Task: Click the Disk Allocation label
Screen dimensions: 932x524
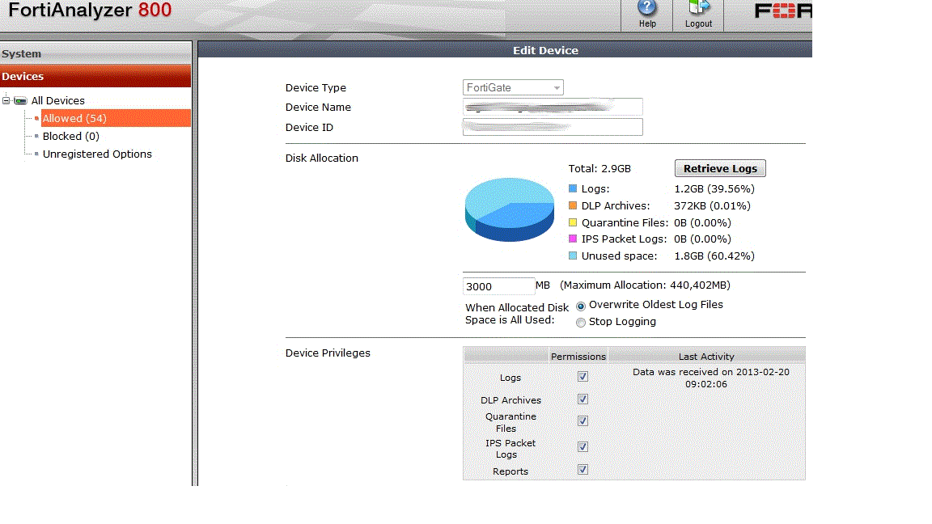Action: click(321, 158)
